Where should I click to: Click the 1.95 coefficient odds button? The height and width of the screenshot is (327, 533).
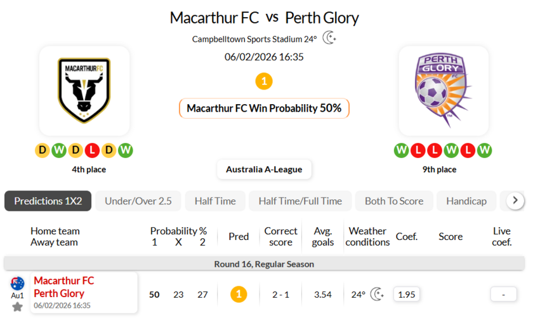(x=406, y=294)
